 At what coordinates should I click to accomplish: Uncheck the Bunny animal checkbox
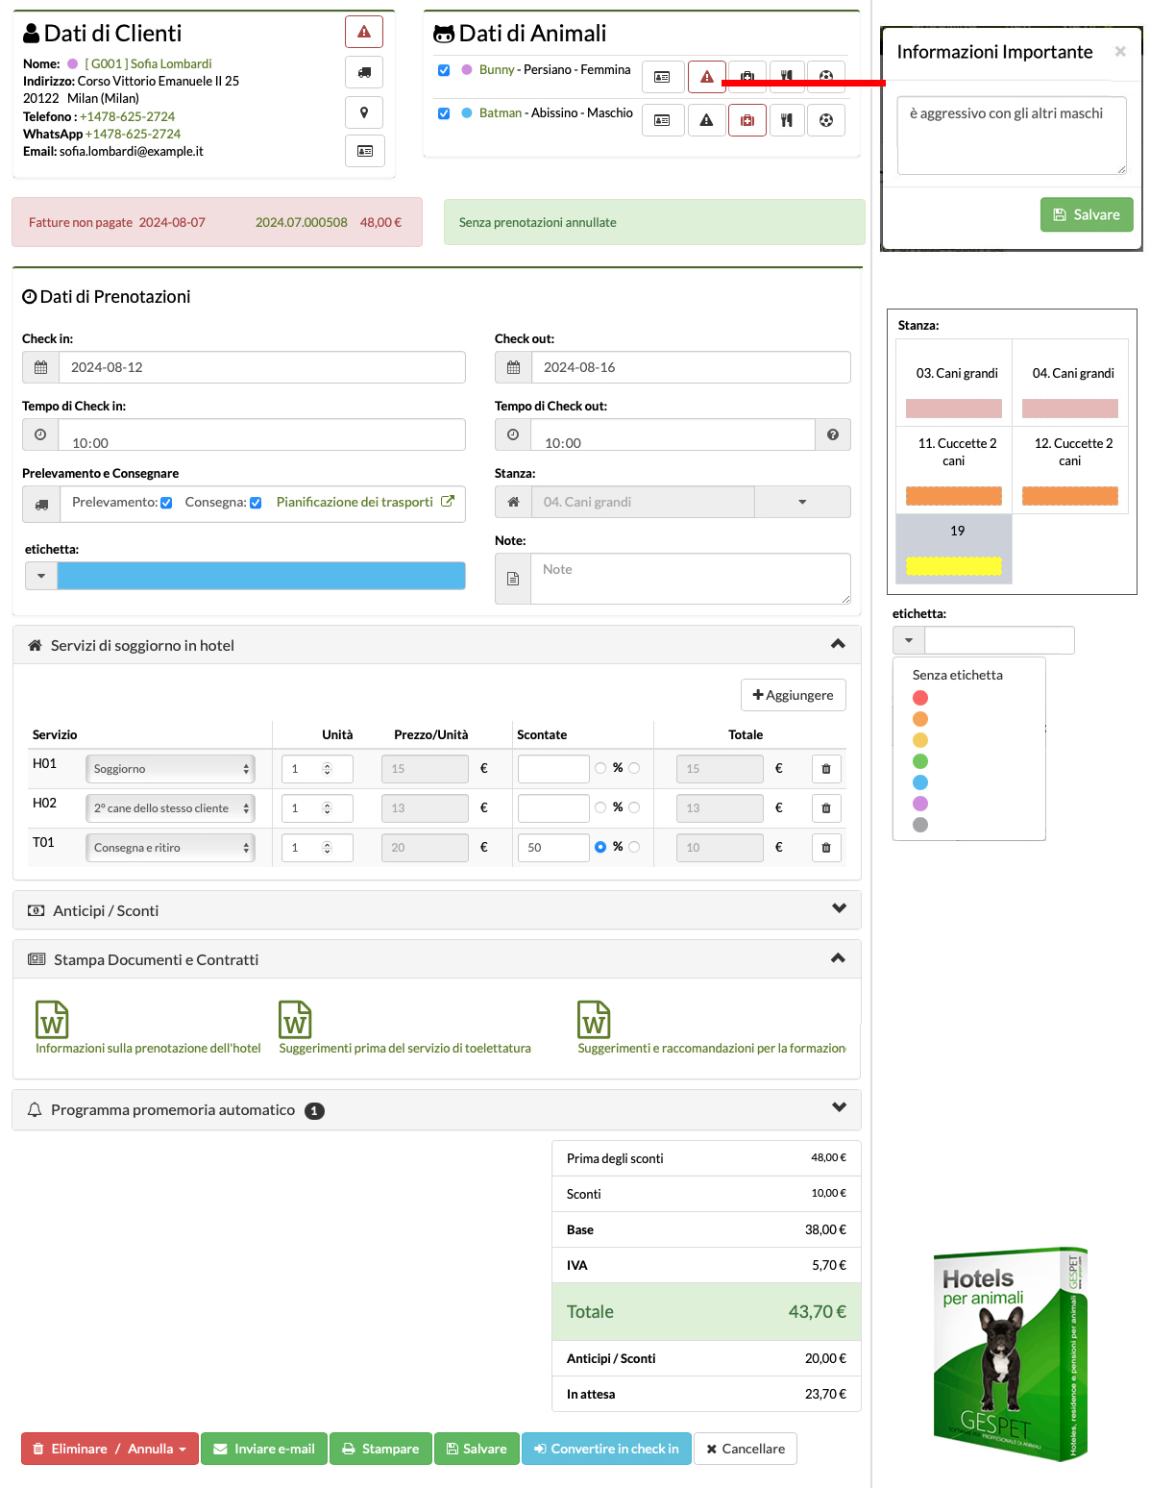[x=444, y=70]
